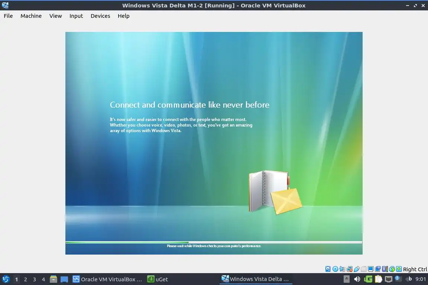This screenshot has height=285, width=428.
Task: Click the Right Ctrl host key label
Action: [415, 269]
